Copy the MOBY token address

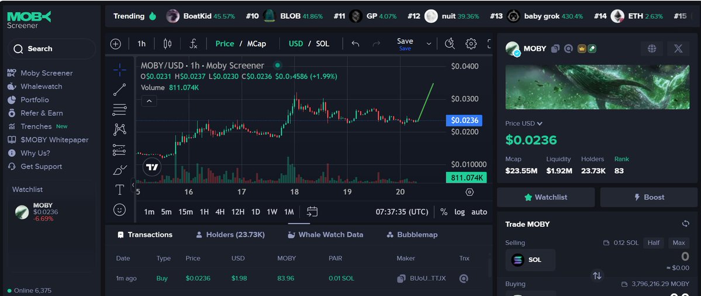(555, 49)
